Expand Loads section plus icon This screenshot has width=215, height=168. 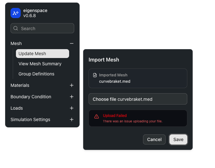[x=72, y=108]
